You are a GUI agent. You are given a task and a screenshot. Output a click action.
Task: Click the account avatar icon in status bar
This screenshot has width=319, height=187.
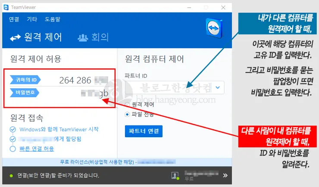[175, 175]
